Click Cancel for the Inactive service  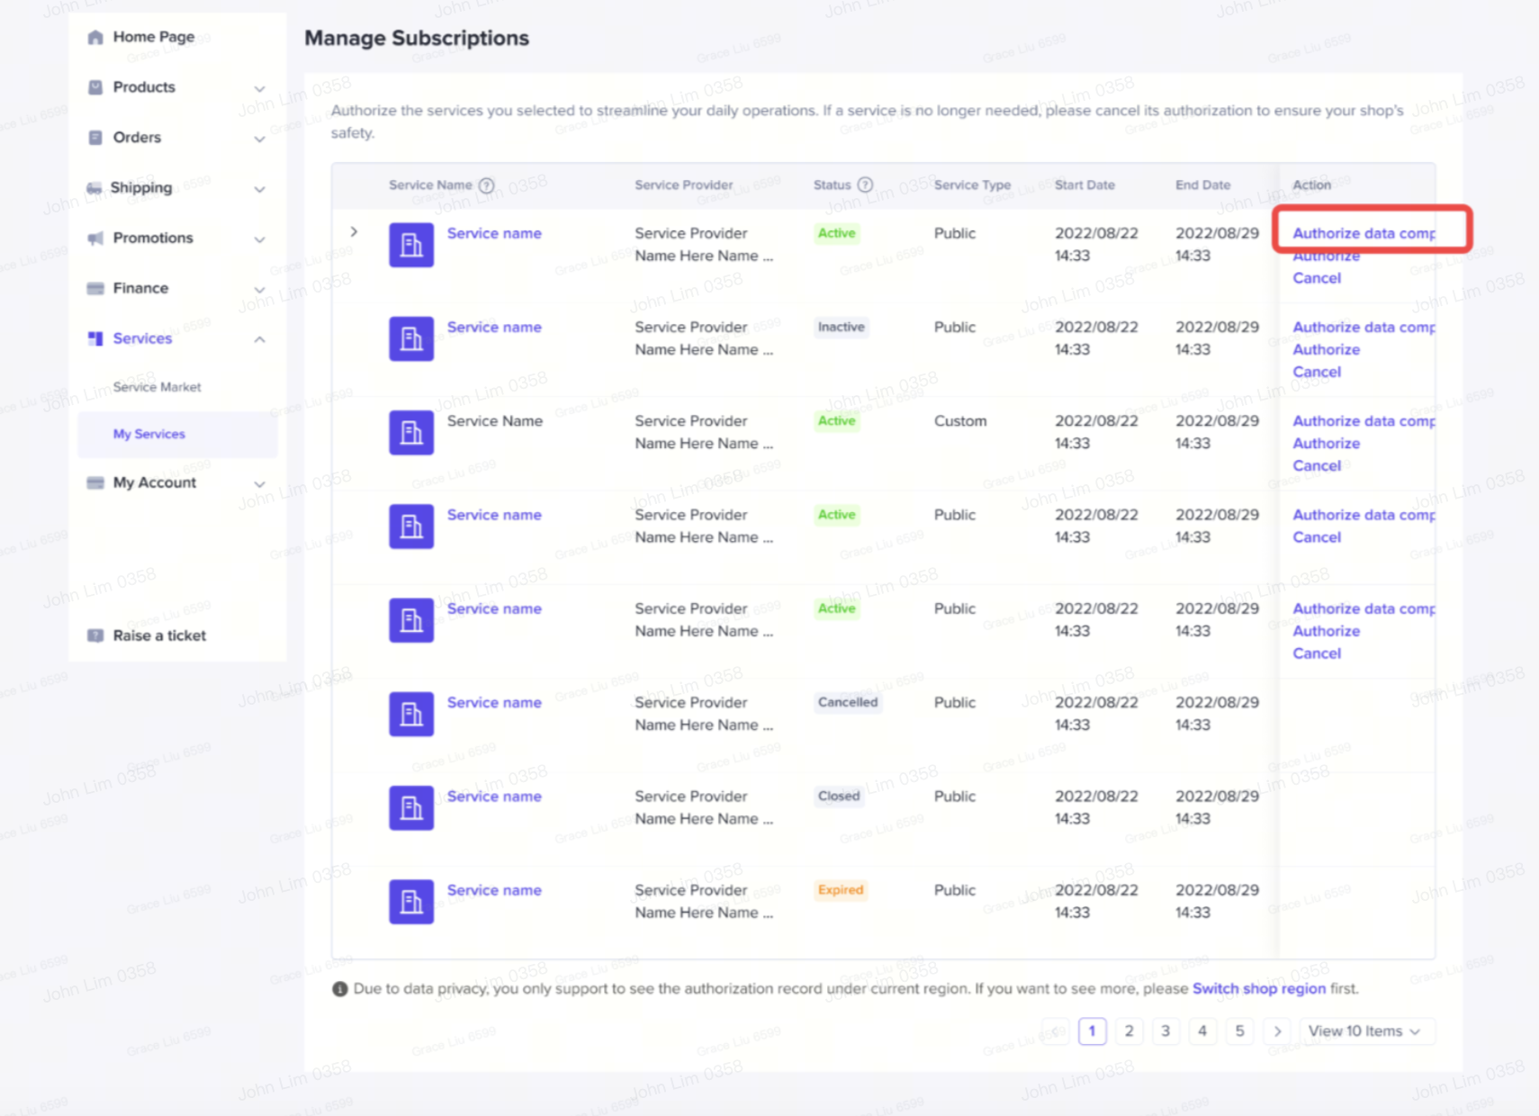[x=1317, y=372]
